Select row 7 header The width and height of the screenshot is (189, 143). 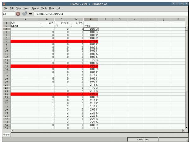pyautogui.click(x=6, y=42)
